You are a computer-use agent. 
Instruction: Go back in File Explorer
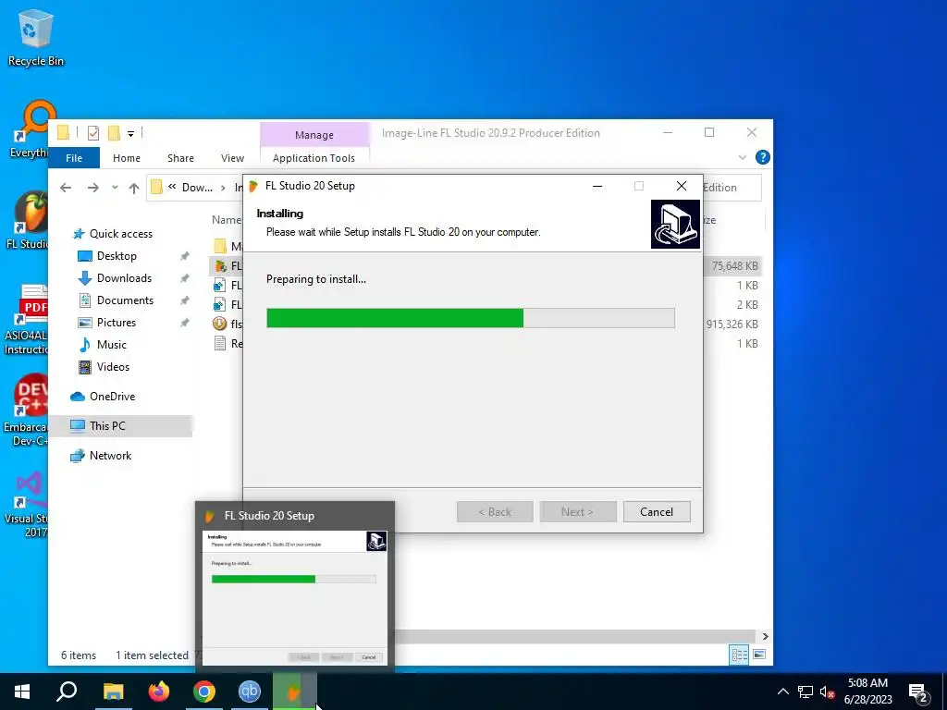point(66,188)
